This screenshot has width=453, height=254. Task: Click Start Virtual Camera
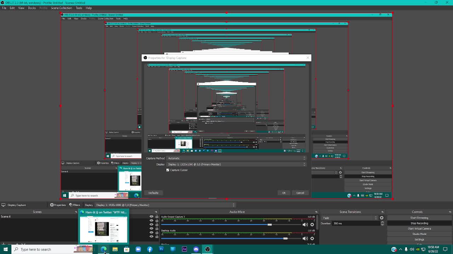tap(419, 229)
